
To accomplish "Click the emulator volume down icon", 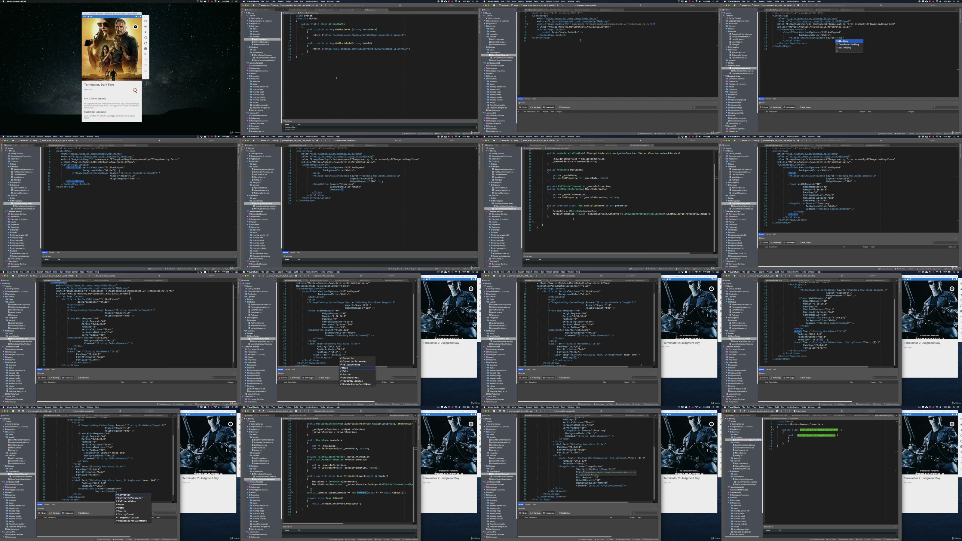I will (x=146, y=32).
